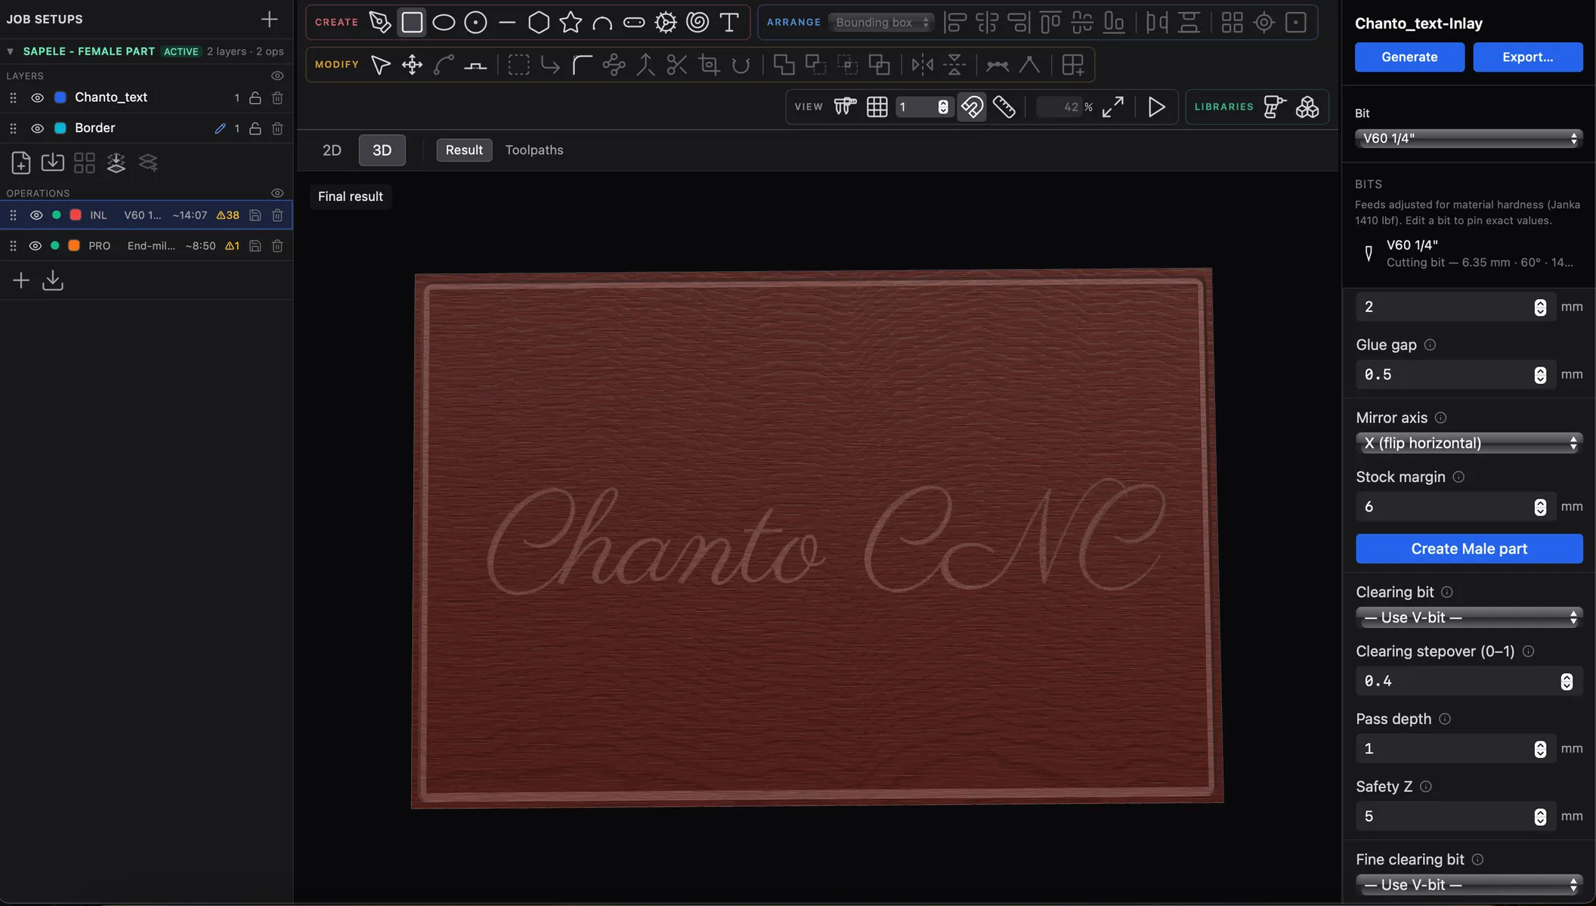Screen dimensions: 1596x906
Task: Click the ruler measure icon
Action: (1004, 107)
